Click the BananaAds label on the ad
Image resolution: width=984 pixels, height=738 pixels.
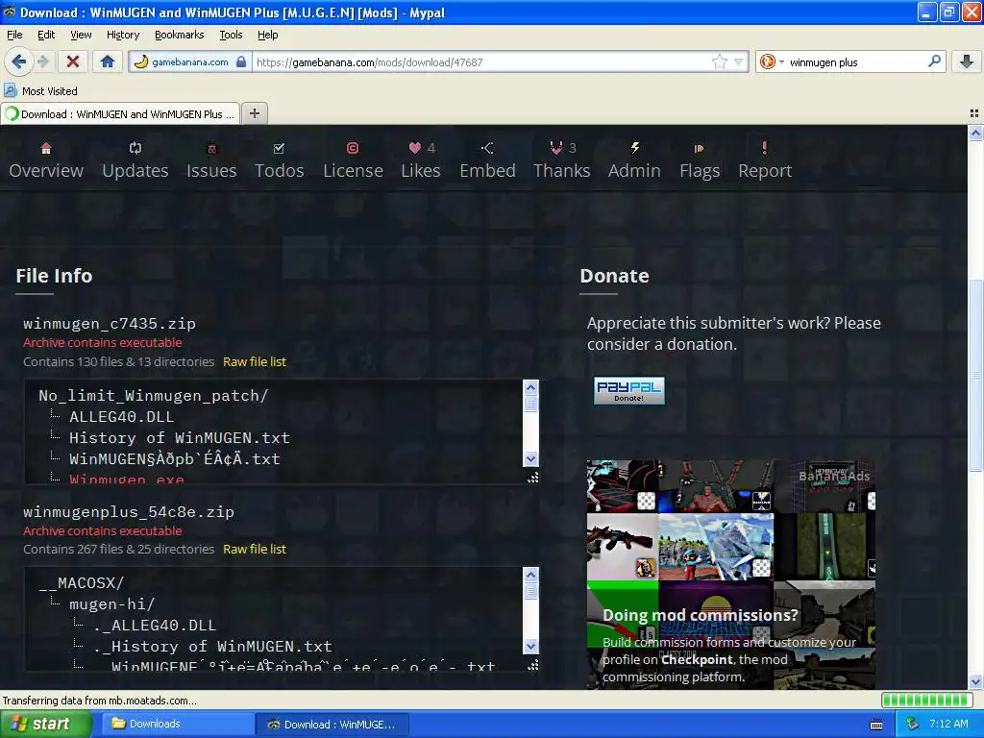834,477
